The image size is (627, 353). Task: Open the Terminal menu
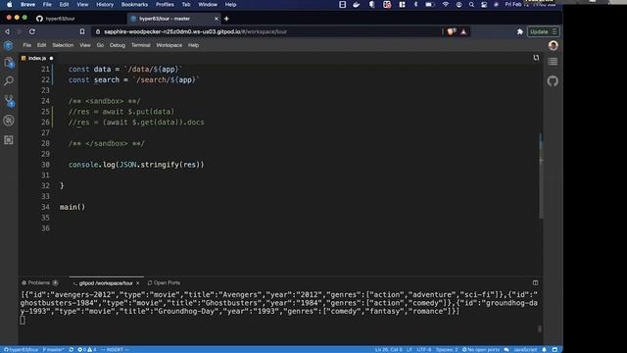click(x=141, y=45)
